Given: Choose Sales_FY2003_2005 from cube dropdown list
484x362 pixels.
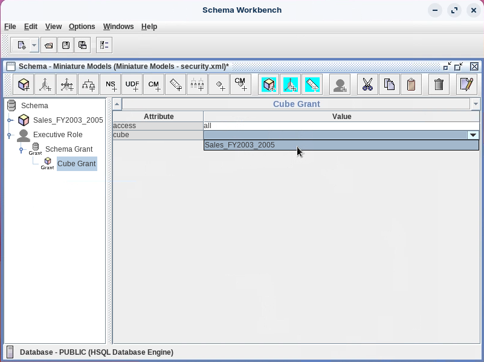Looking at the screenshot, I should (341, 145).
